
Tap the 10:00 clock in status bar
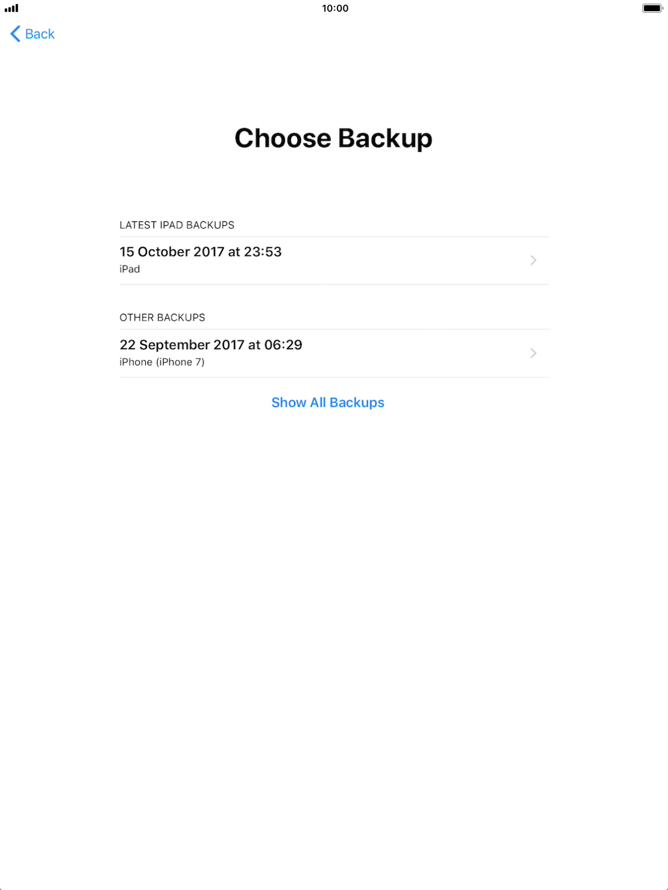pyautogui.click(x=335, y=8)
